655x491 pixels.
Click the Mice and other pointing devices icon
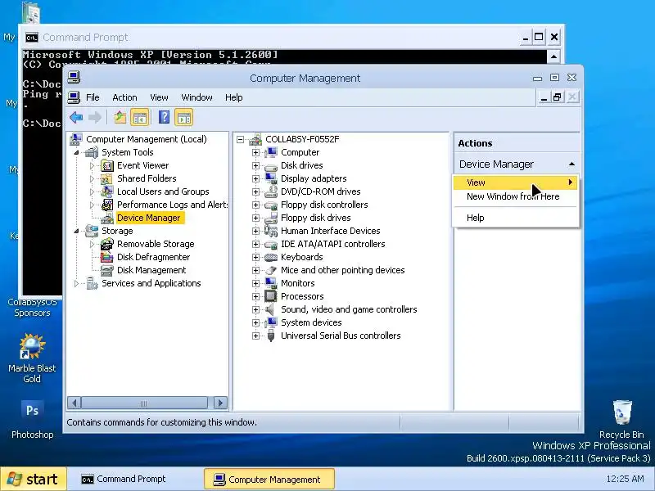(271, 270)
